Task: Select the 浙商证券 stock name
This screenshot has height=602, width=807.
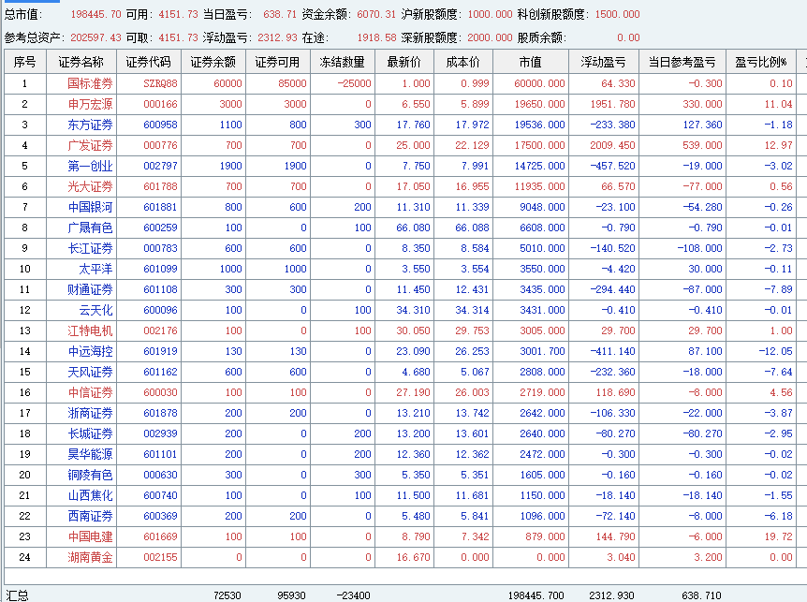Action: pyautogui.click(x=90, y=413)
